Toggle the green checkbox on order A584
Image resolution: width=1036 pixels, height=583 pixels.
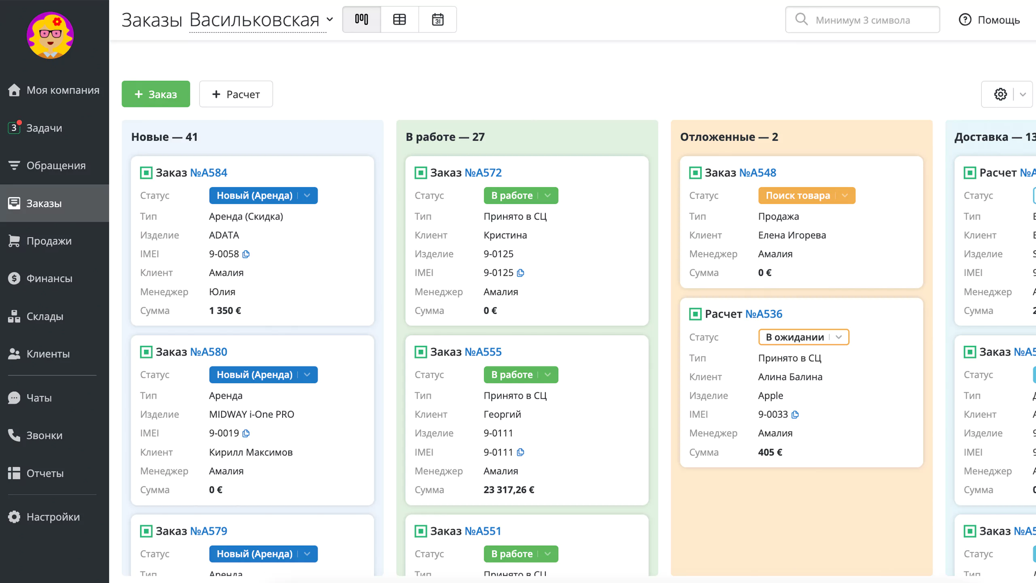pyautogui.click(x=146, y=173)
